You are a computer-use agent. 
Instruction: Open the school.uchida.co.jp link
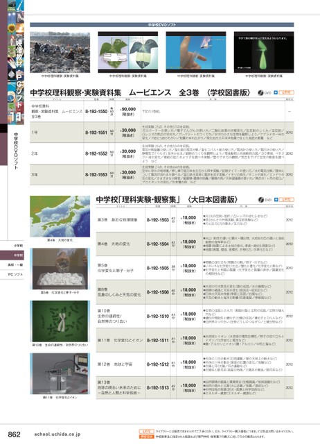(57, 435)
